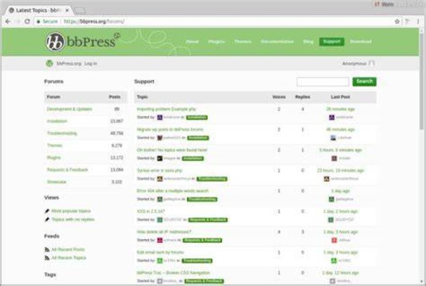Screen dimensions: 426x286
Task: Open topic 'Oh bother! No topics were found here'
Action: click(x=172, y=150)
